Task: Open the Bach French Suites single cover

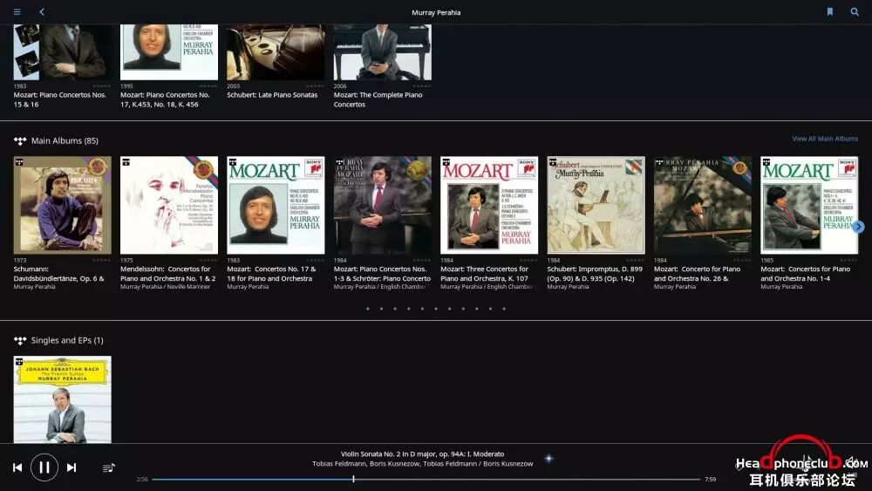Action: pyautogui.click(x=62, y=399)
